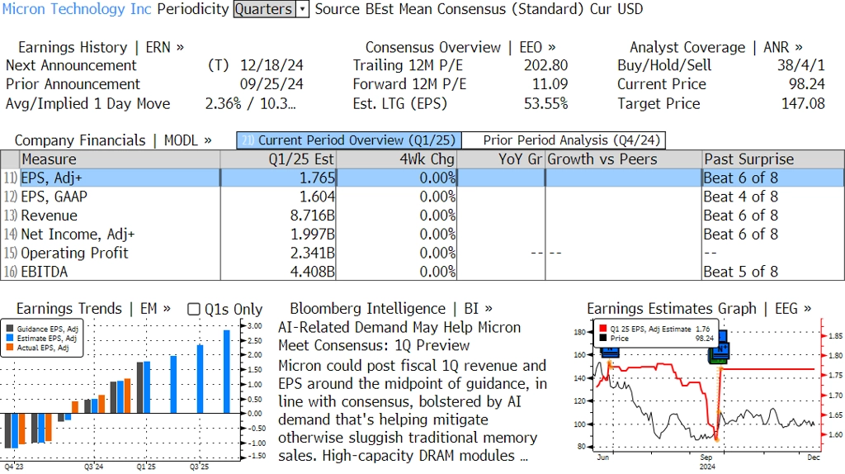Click the Target Price value 147.08

click(x=804, y=103)
